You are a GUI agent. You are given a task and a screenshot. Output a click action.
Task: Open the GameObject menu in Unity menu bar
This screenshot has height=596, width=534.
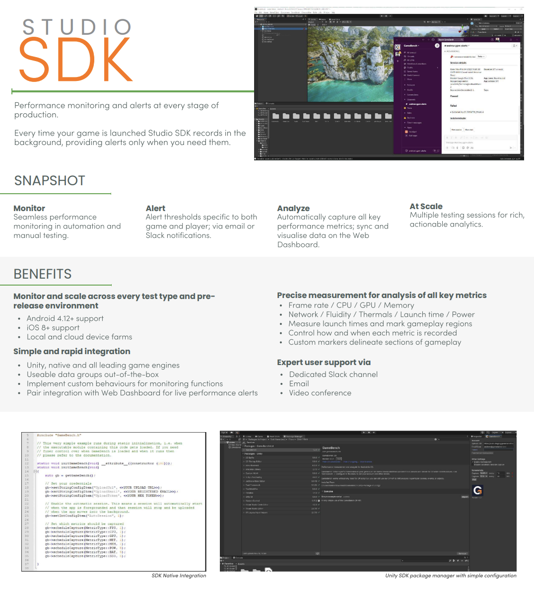275,12
